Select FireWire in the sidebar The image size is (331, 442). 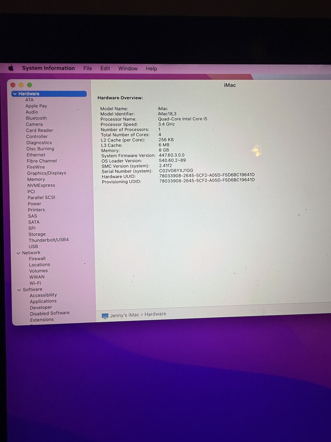pos(36,167)
